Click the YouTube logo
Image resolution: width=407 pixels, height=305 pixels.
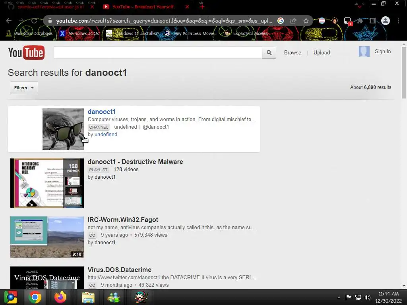tap(26, 53)
